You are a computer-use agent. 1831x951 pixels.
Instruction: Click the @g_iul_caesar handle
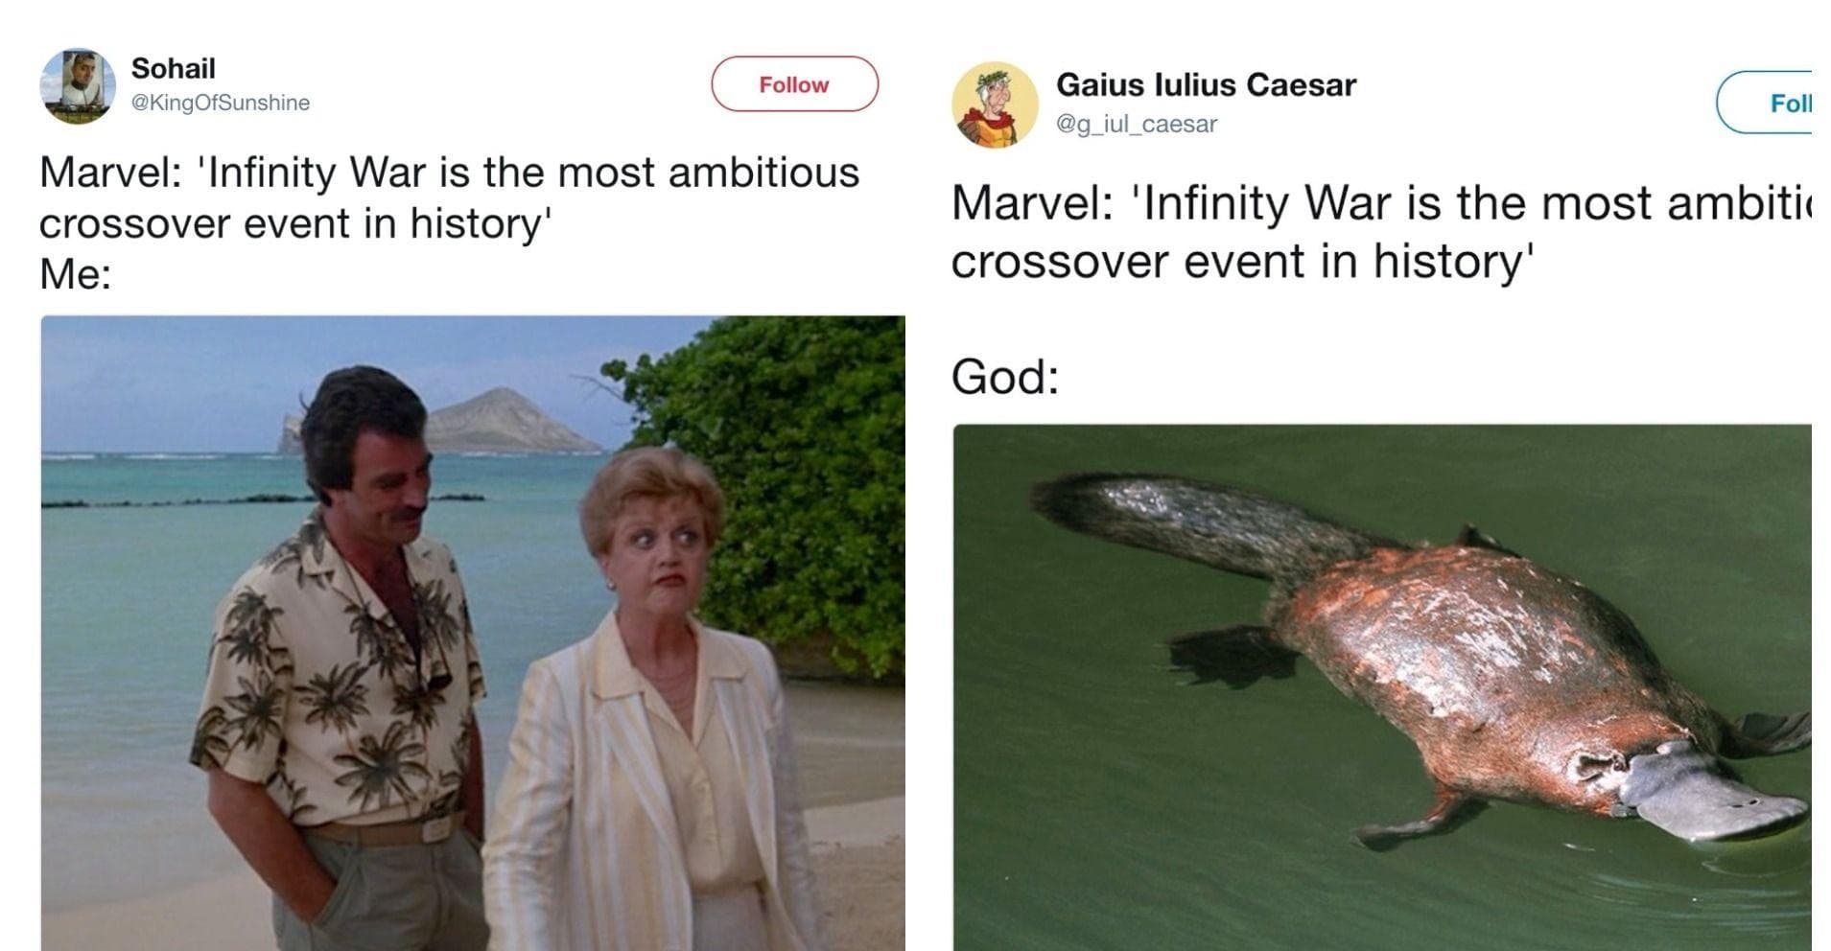(1137, 124)
